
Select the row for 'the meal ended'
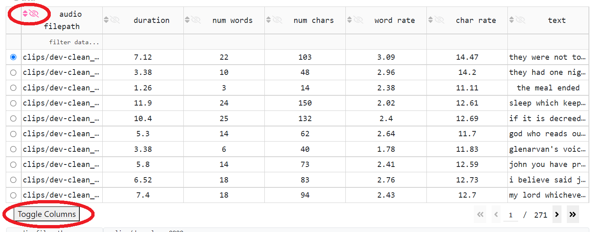pyautogui.click(x=14, y=88)
